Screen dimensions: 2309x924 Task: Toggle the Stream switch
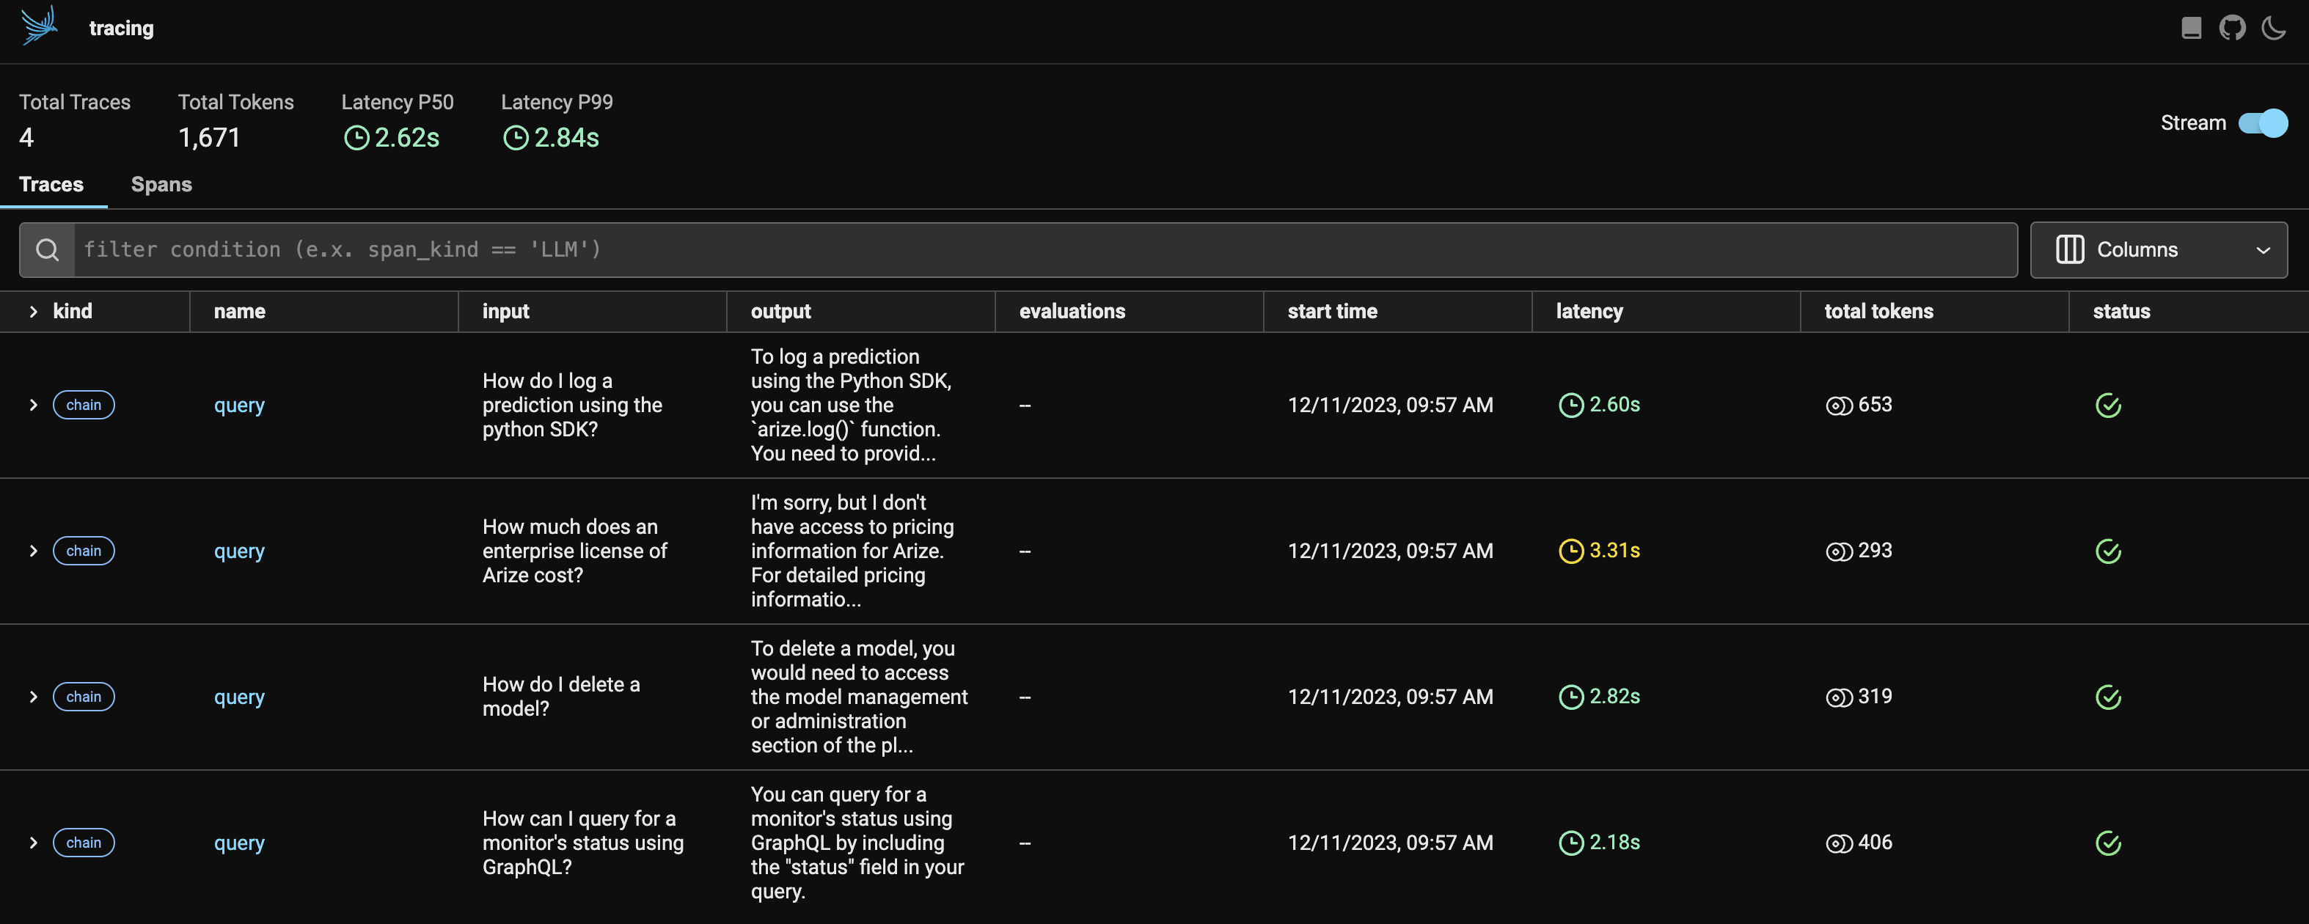click(x=2262, y=122)
